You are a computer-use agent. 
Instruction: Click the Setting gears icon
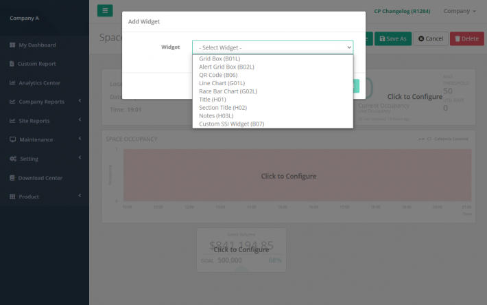tap(12, 159)
